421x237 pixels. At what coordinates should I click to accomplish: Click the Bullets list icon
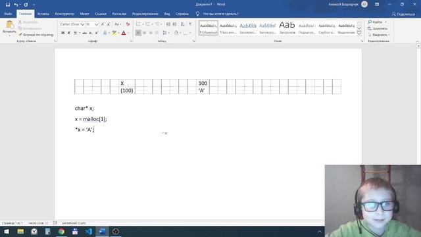(138, 24)
